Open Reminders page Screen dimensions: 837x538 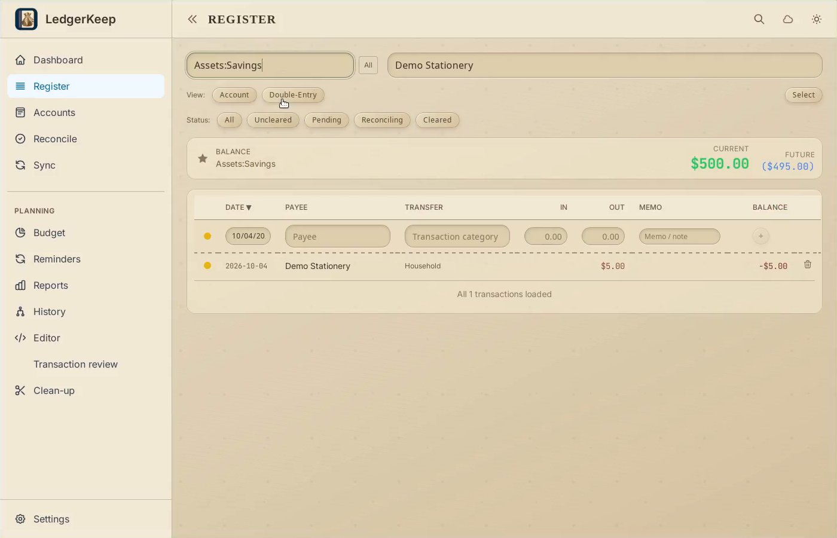point(85,259)
